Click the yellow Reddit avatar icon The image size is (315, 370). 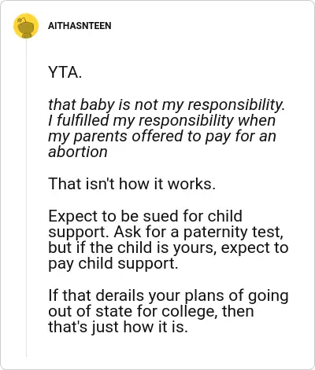tap(26, 26)
